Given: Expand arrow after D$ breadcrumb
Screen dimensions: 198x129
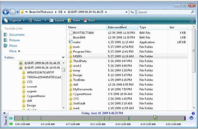Looking at the screenshot, I should pos(65,12).
